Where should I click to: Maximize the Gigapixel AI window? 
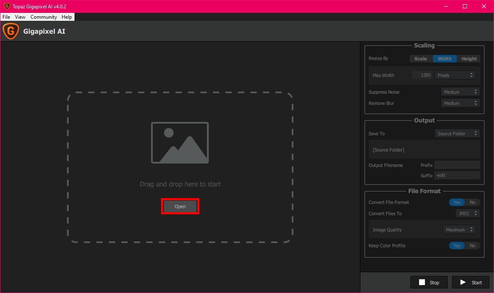(x=465, y=6)
